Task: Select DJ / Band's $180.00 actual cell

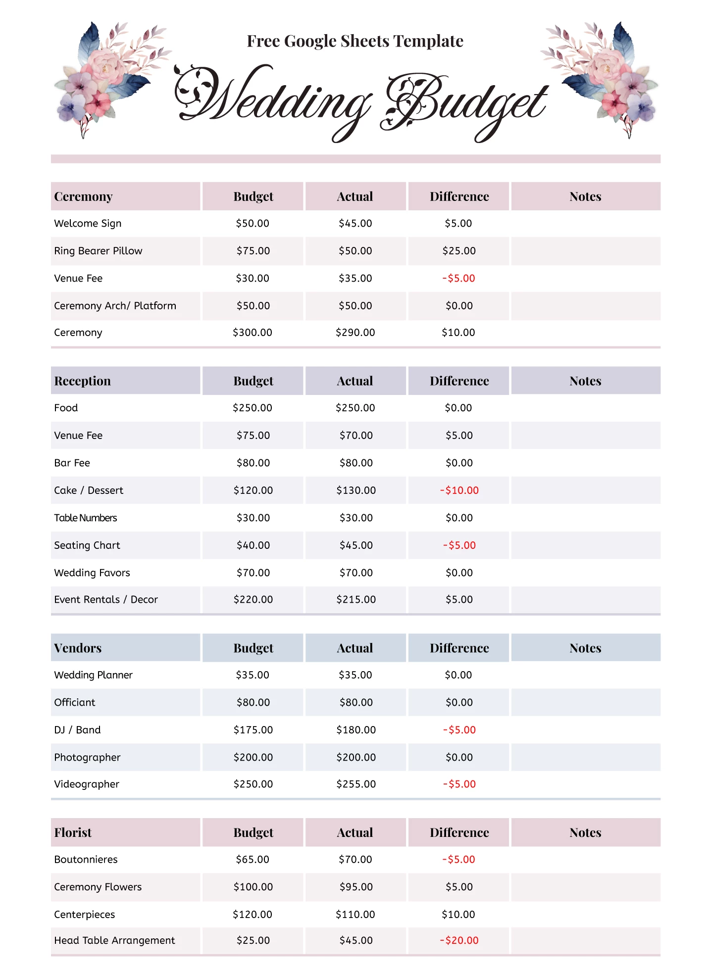Action: point(356,730)
